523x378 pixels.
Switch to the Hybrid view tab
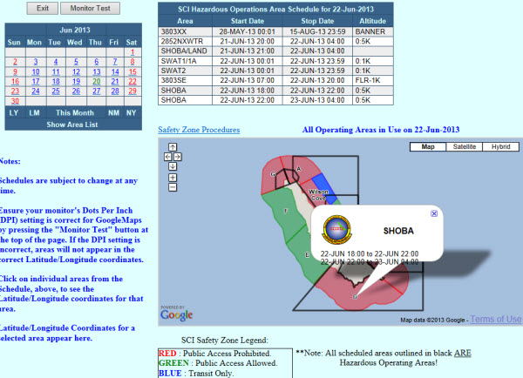[x=500, y=146]
